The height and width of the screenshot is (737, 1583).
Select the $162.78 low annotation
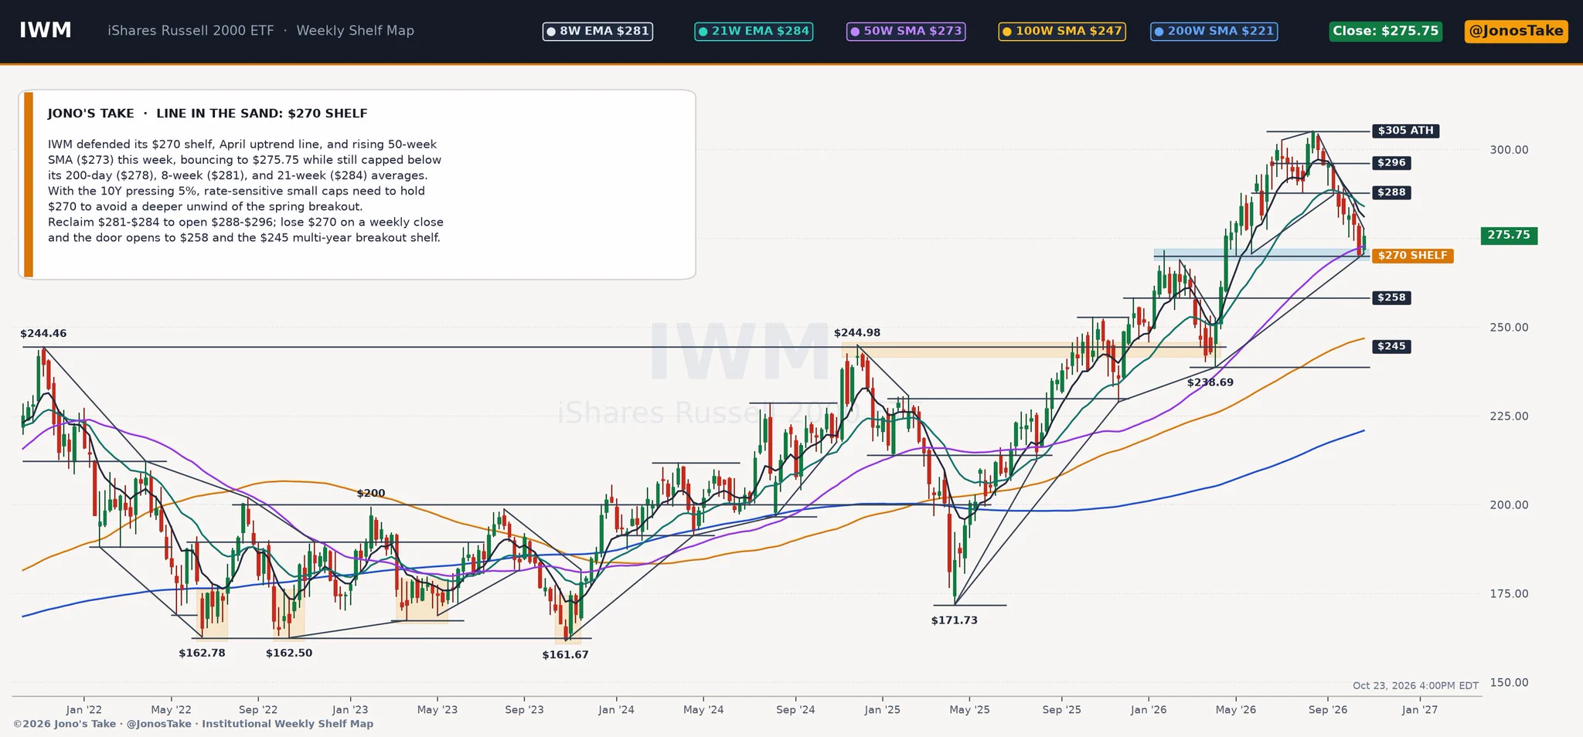tap(202, 654)
